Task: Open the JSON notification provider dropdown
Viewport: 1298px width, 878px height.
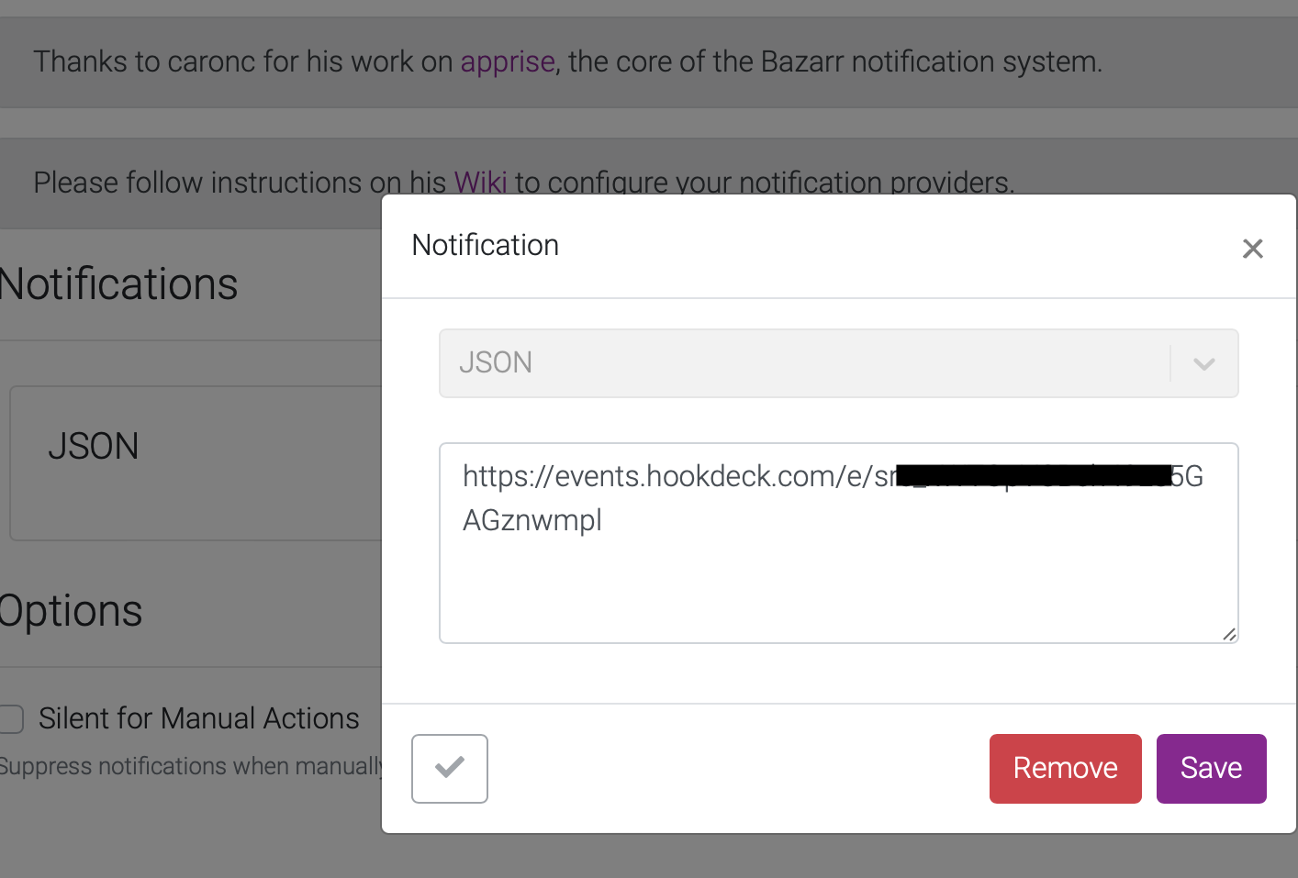Action: pos(837,363)
